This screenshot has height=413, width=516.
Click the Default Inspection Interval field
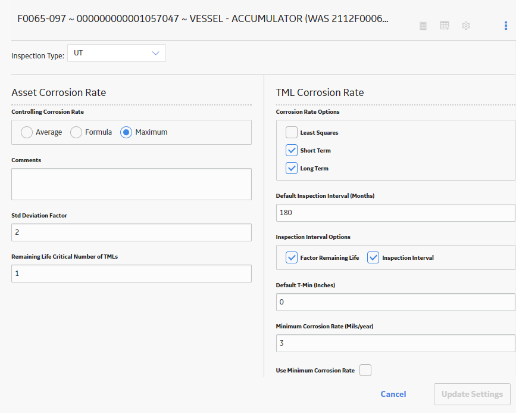coord(395,213)
